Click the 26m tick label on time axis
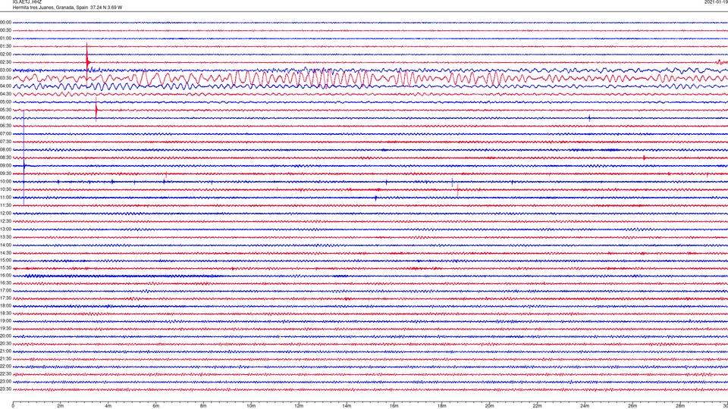 632,406
